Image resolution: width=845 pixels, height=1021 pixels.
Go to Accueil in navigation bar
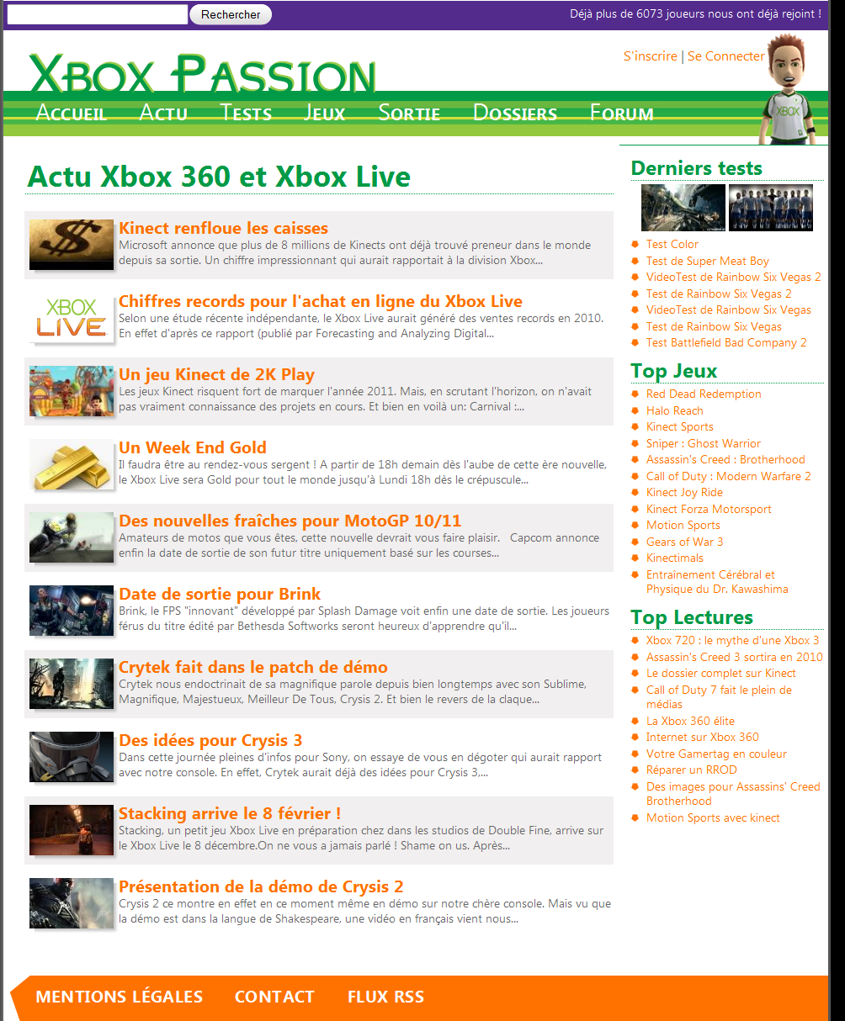72,113
